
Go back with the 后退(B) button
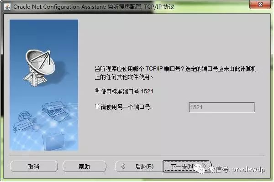click(x=139, y=167)
